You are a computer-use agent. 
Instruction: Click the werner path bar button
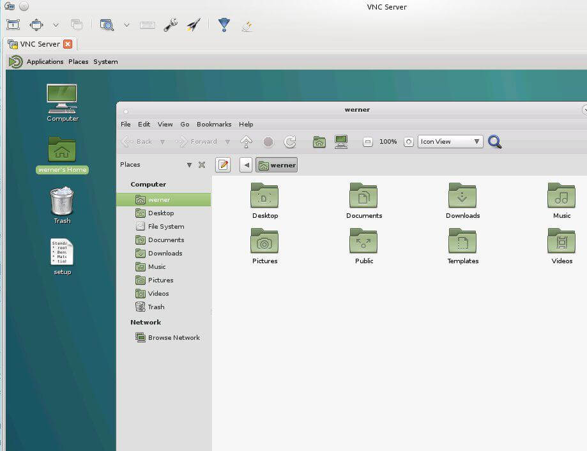tap(277, 165)
